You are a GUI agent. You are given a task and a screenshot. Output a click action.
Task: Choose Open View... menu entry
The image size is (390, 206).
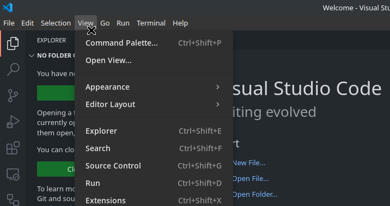click(154, 60)
